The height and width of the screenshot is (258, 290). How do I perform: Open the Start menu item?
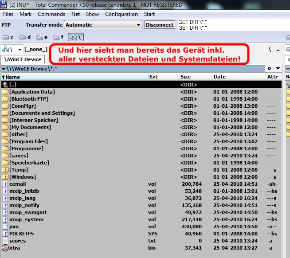149,14
